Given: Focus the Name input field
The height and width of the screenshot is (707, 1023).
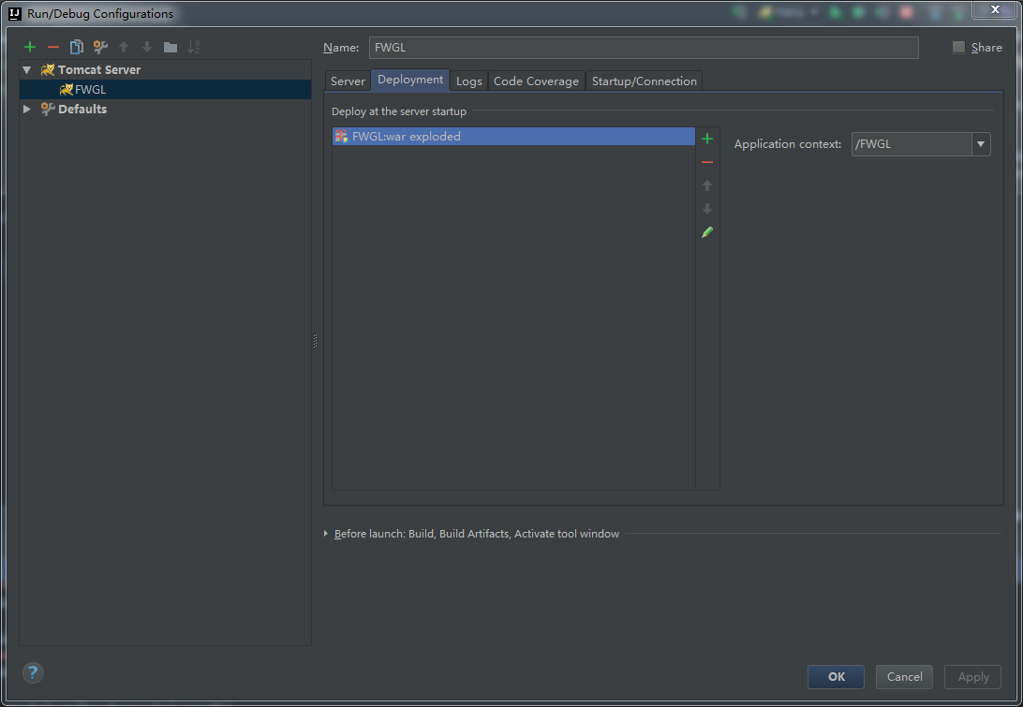Looking at the screenshot, I should [644, 48].
